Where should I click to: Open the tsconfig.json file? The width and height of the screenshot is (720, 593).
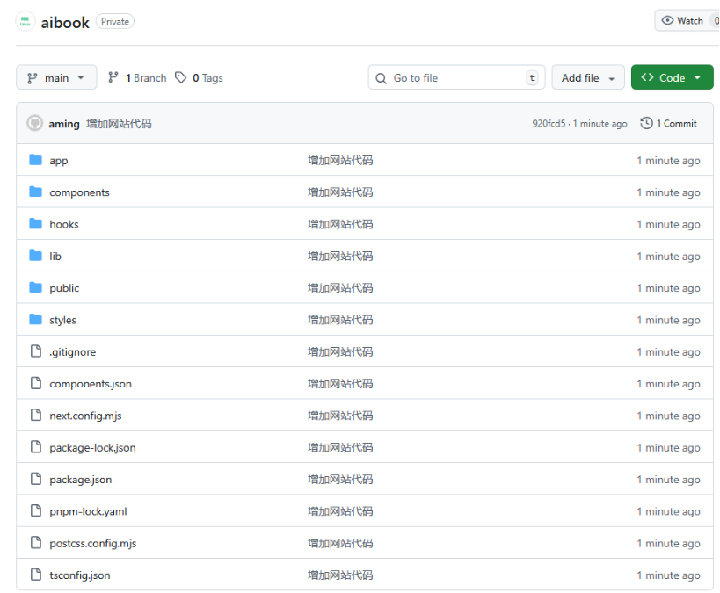coord(80,575)
